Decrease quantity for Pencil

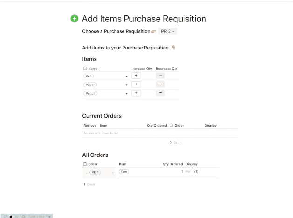pyautogui.click(x=160, y=93)
